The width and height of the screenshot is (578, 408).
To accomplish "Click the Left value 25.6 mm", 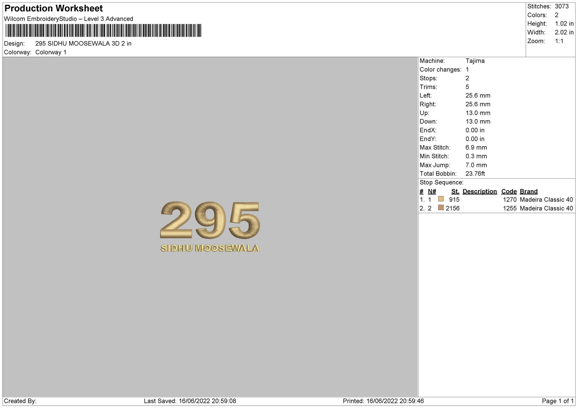I will click(x=478, y=96).
